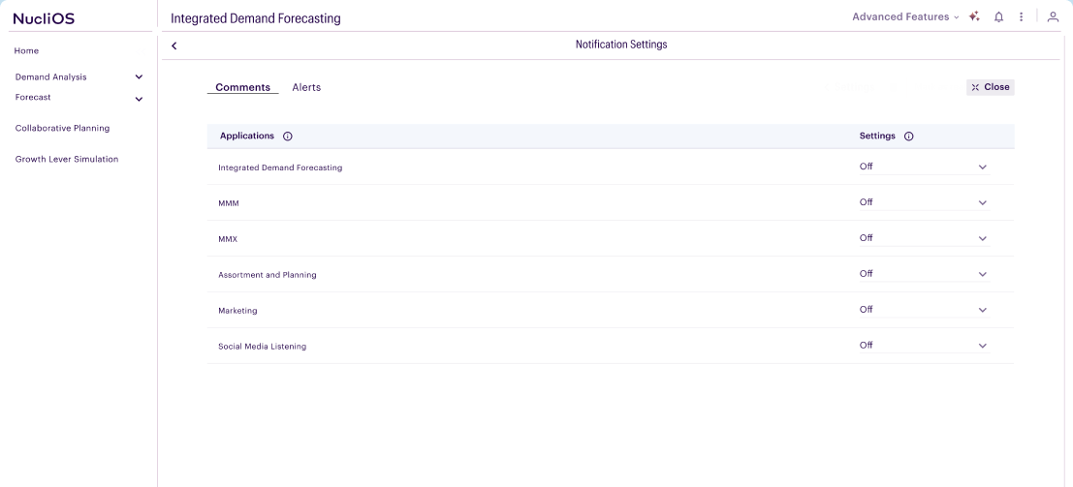Select Demand Analysis in sidebar

point(51,77)
